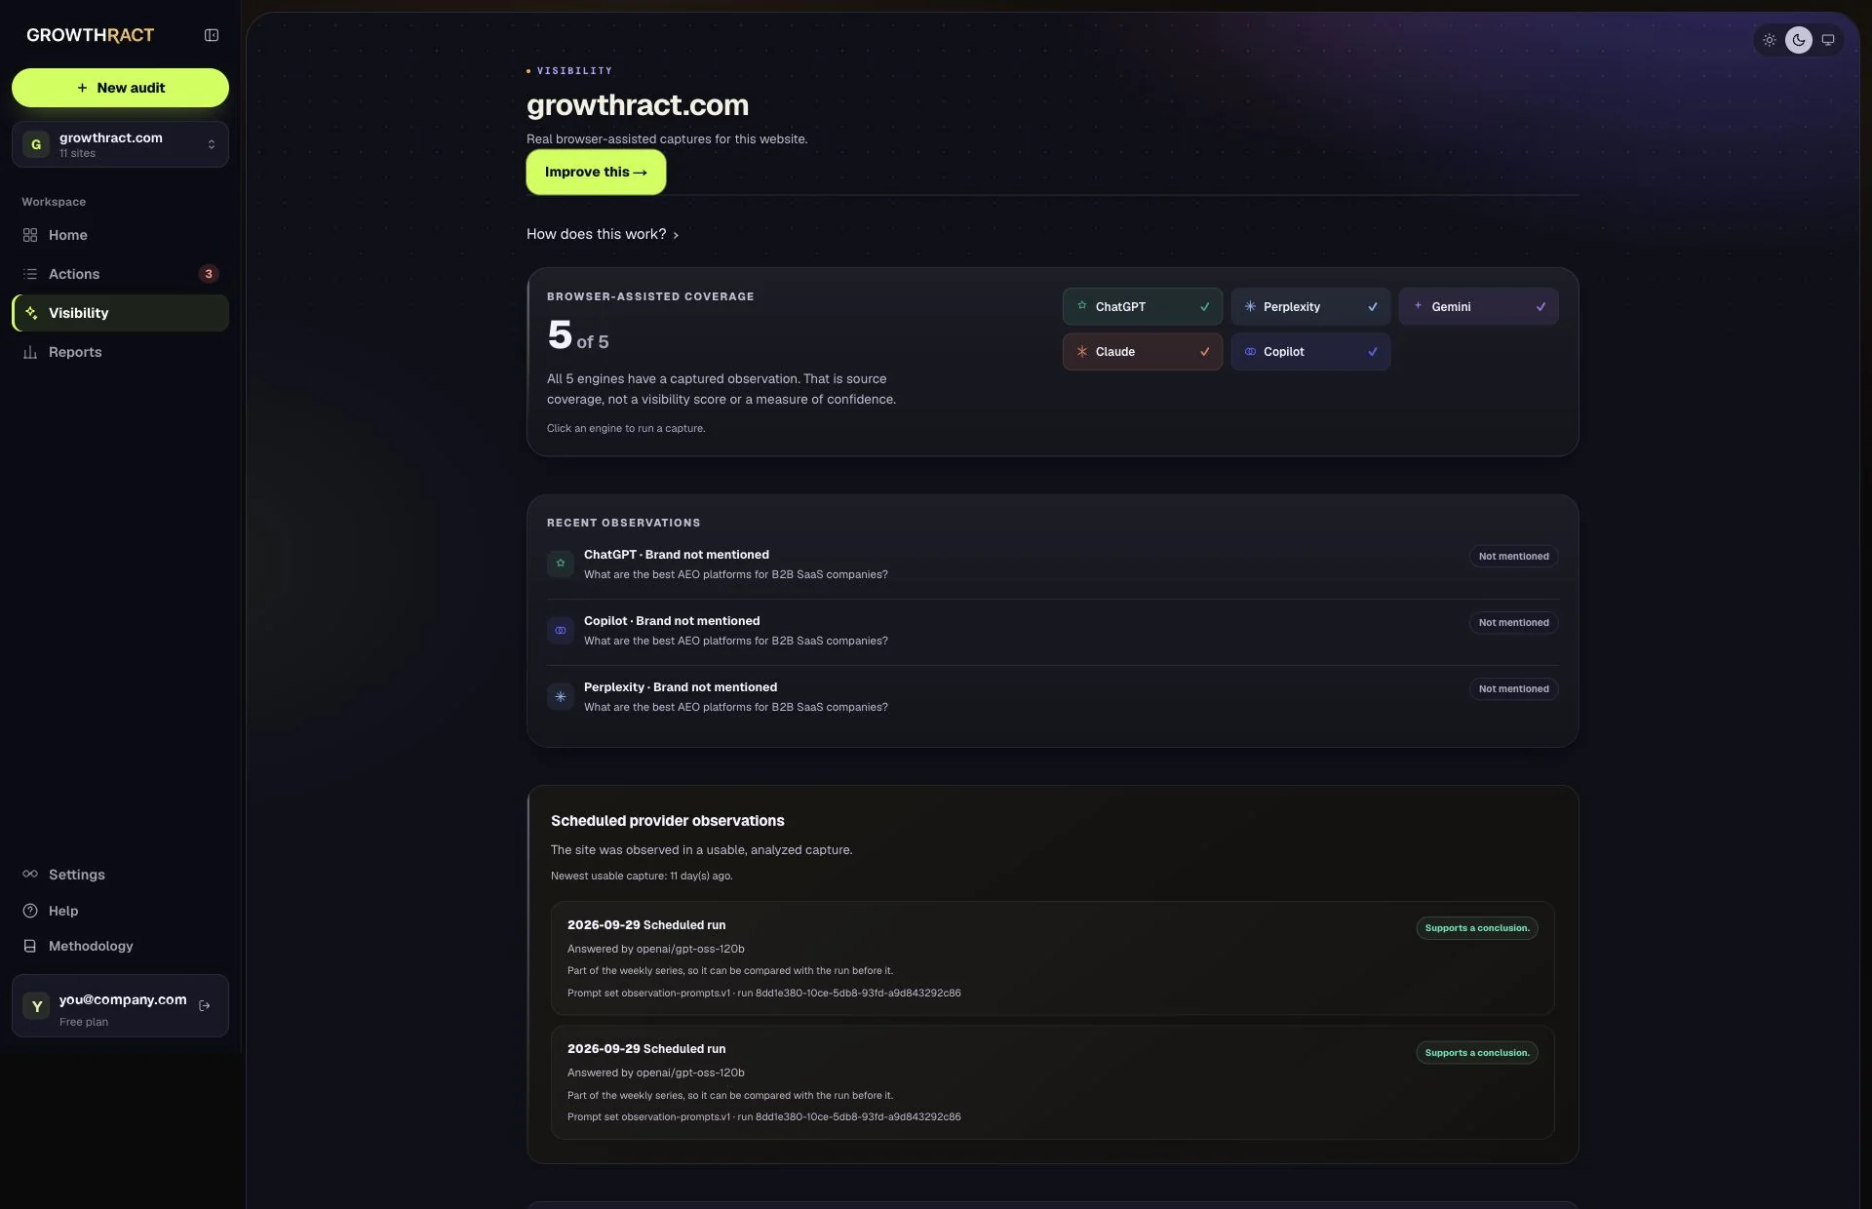Open Actions in the sidebar
This screenshot has height=1209, width=1872.
(x=120, y=274)
